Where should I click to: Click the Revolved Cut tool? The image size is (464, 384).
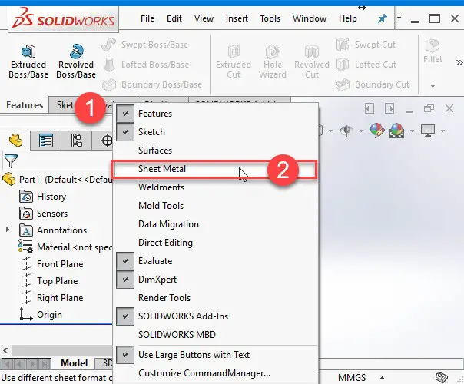coord(312,62)
